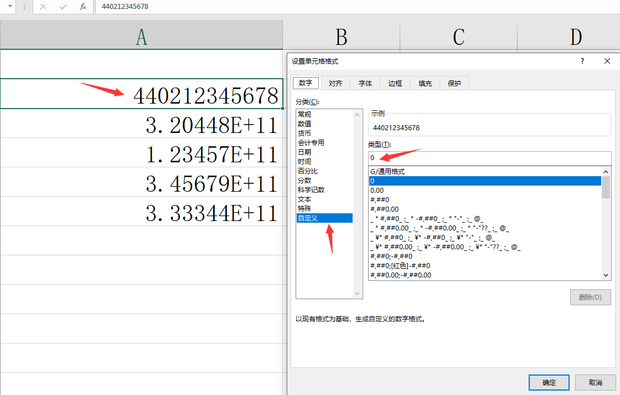Image resolution: width=620 pixels, height=395 pixels.
Task: Select format #,##0;-#,##0 in type list
Action: (485, 256)
